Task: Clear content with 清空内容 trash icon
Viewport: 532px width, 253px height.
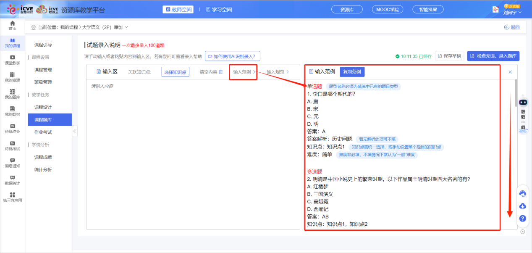Action: tap(211, 72)
